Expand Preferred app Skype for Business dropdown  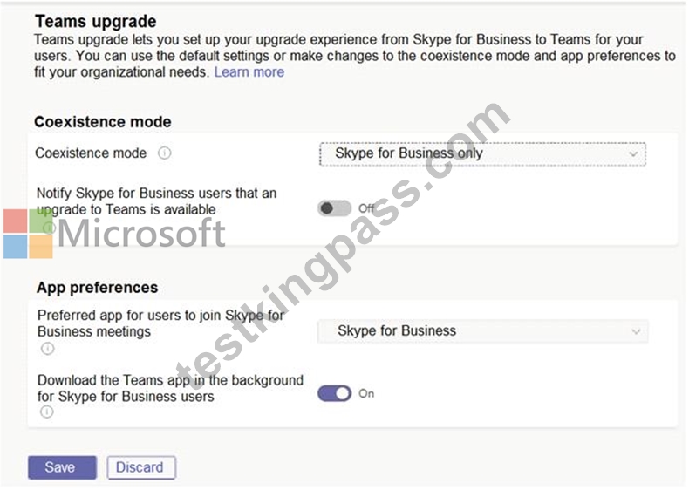[482, 331]
